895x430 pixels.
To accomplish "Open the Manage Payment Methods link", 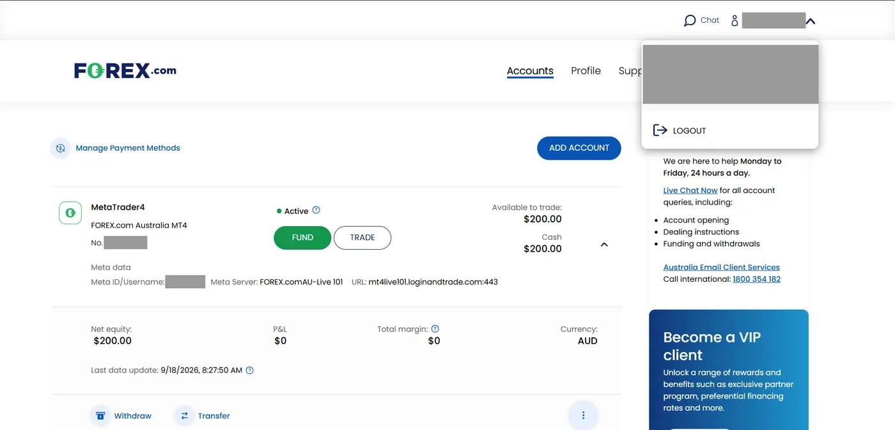I will tap(128, 148).
